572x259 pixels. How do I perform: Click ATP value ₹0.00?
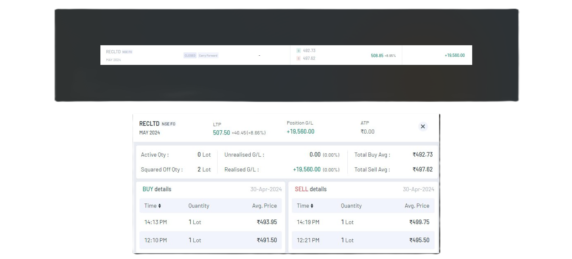(367, 132)
